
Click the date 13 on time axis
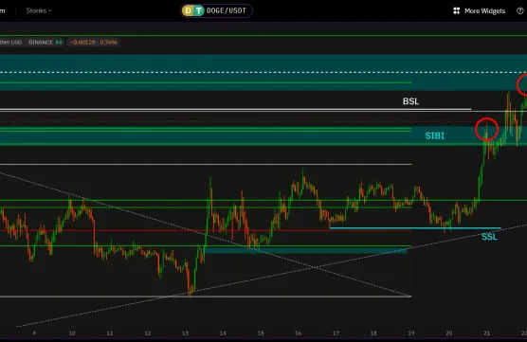click(x=185, y=333)
